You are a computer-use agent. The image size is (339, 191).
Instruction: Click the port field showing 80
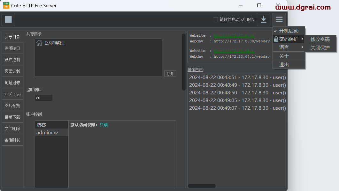pyautogui.click(x=44, y=98)
